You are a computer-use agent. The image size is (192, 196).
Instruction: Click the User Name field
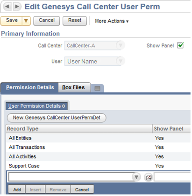(92, 61)
